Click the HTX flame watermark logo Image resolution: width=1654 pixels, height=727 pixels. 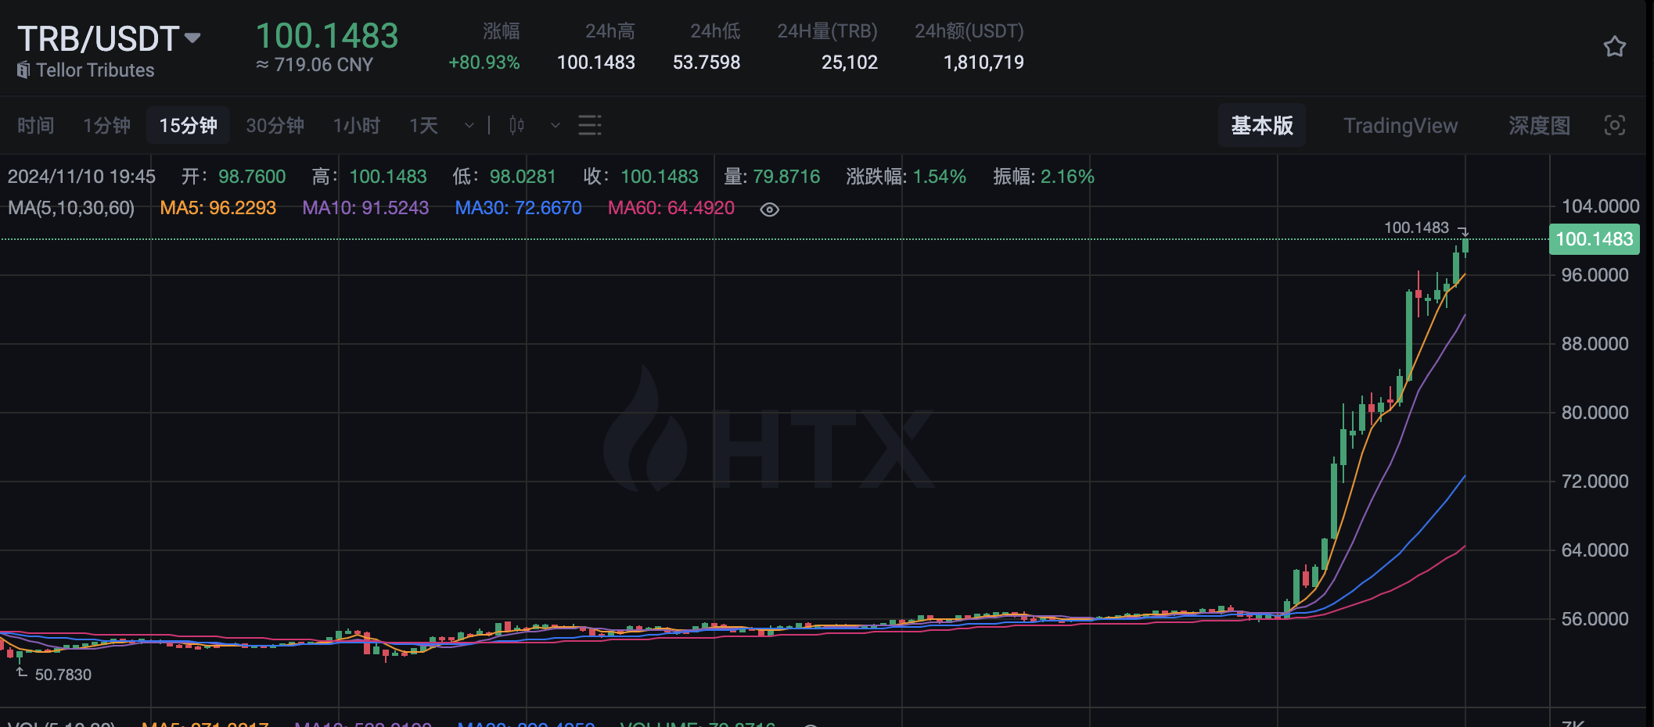(x=645, y=429)
